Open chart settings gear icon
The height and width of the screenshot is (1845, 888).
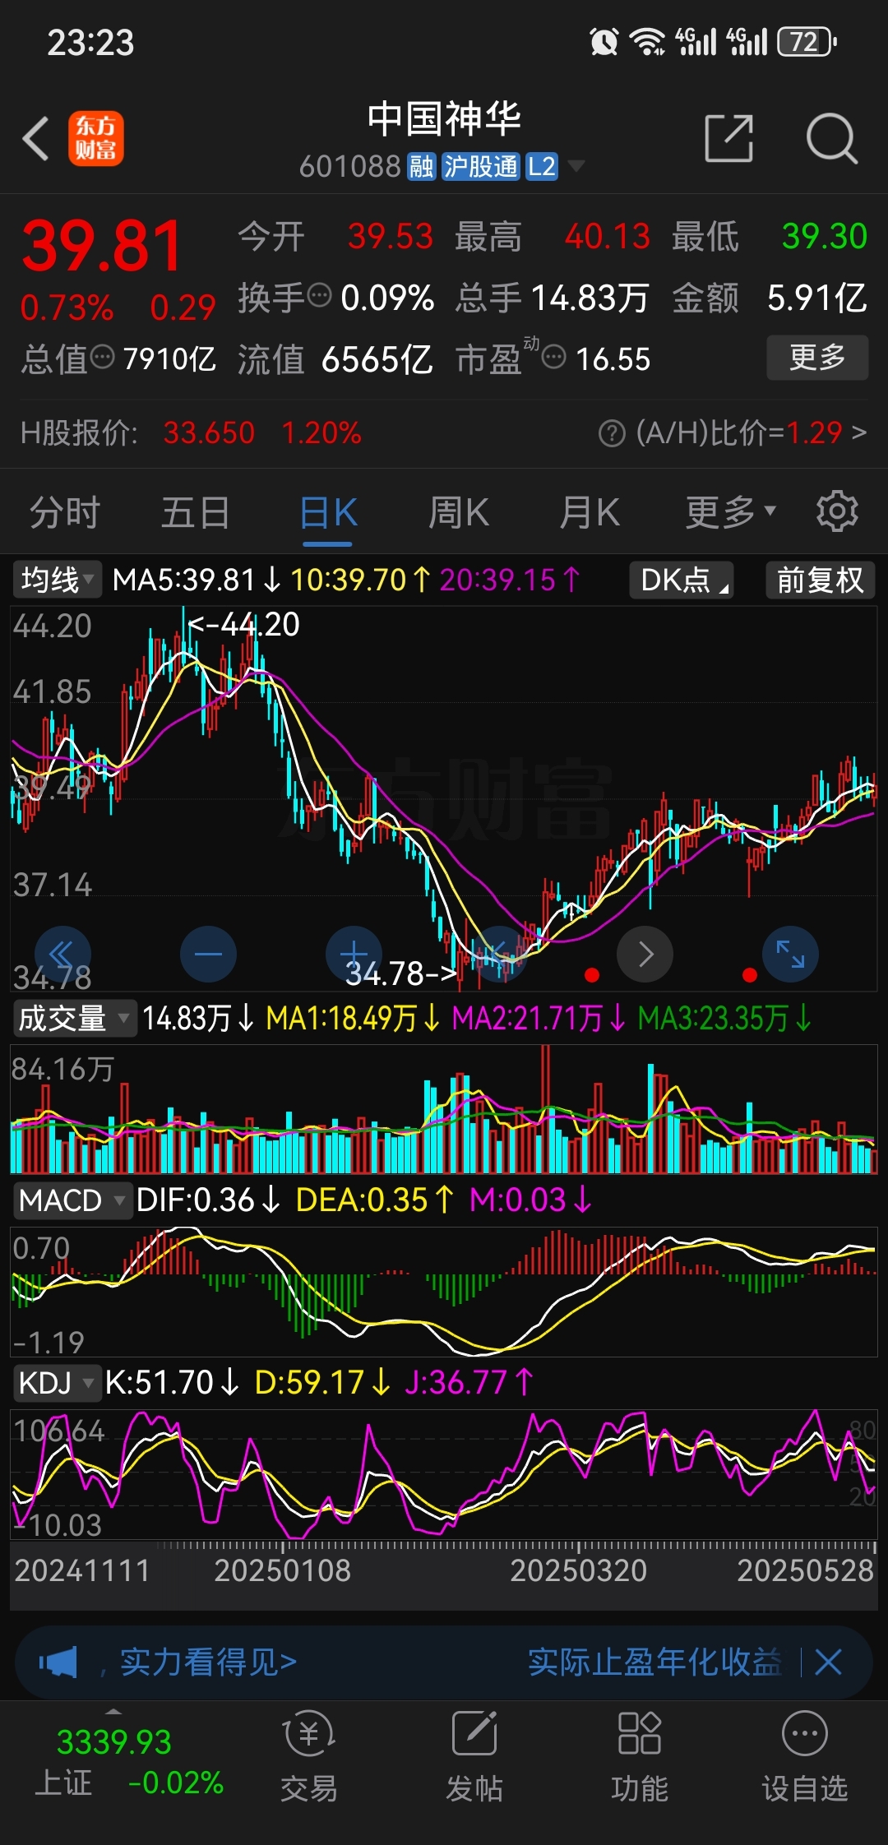coord(837,511)
